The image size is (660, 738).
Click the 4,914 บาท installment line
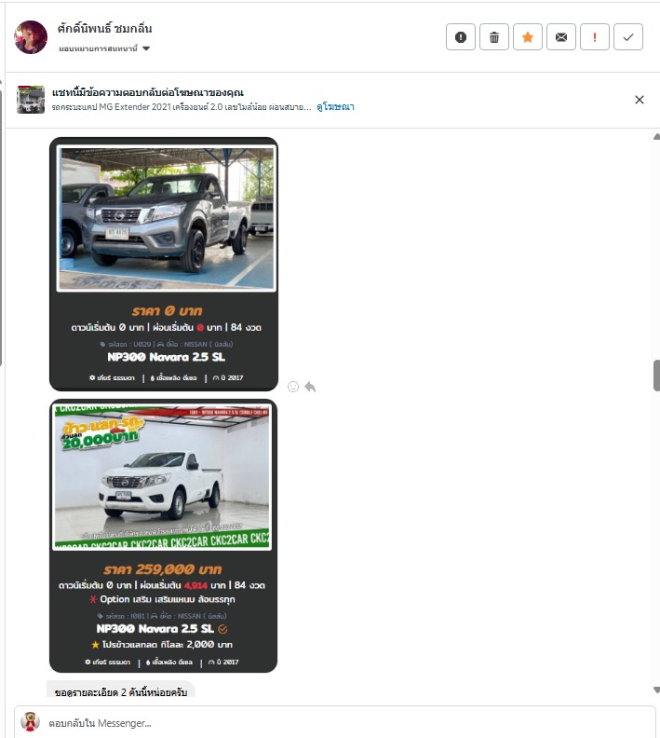[x=162, y=585]
